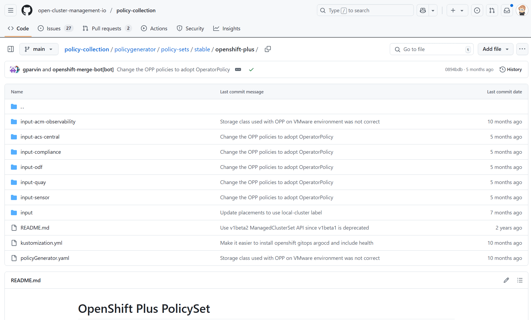
Task: Go to GitHub homepage via Octocat logo
Action: pos(27,10)
